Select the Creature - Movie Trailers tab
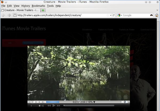Viewport: 160px width, 111px height. 21,10
